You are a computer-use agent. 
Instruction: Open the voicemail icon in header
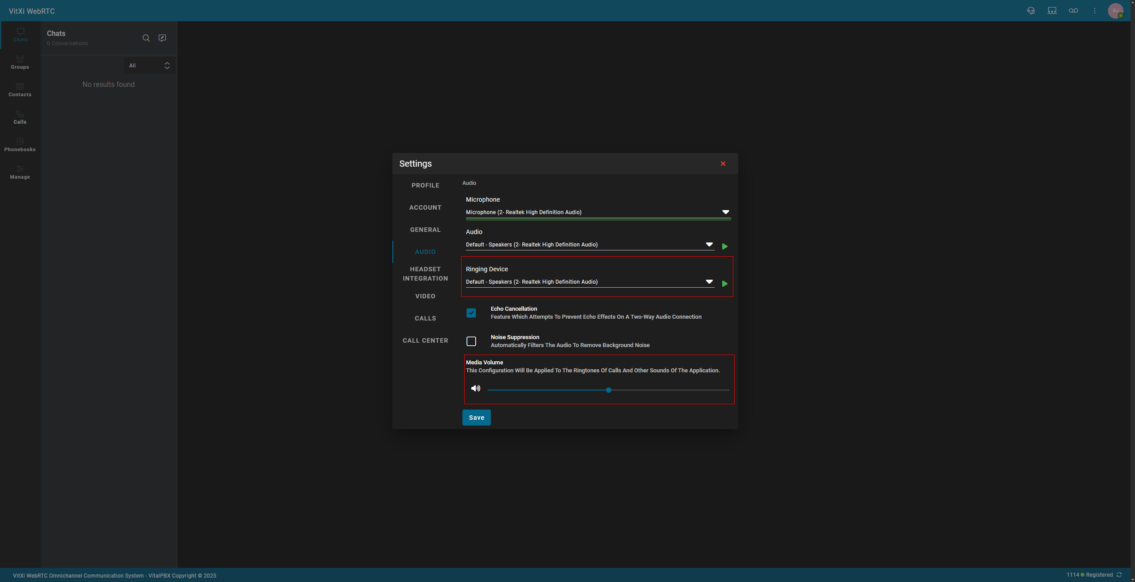(x=1073, y=11)
